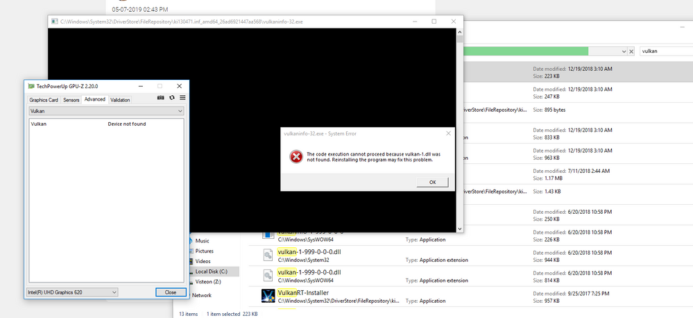Click the '1 item selected 223 KB' status text

tap(232, 314)
